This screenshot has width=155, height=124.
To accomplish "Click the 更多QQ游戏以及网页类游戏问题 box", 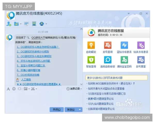I will (117, 78).
